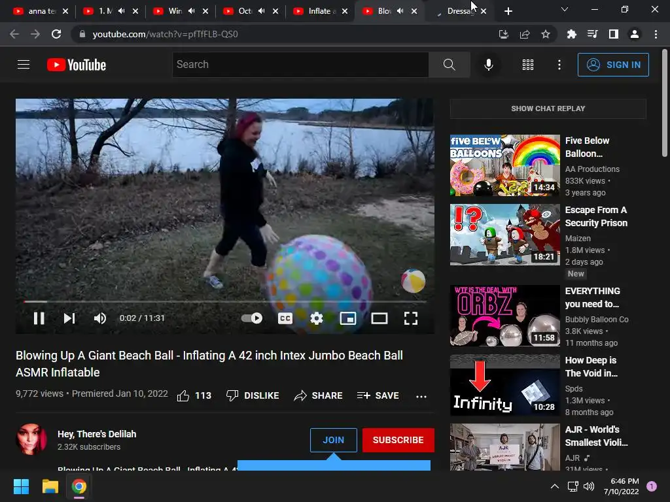670x502 pixels.
Task: Start voice search with microphone
Action: pos(488,65)
